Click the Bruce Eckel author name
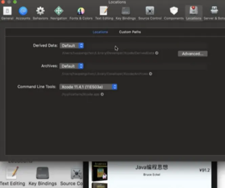This screenshot has height=188, width=225. click(152, 175)
